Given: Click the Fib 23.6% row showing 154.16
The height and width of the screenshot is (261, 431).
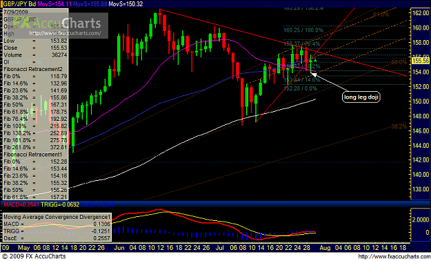Looking at the screenshot, I should [x=35, y=176].
